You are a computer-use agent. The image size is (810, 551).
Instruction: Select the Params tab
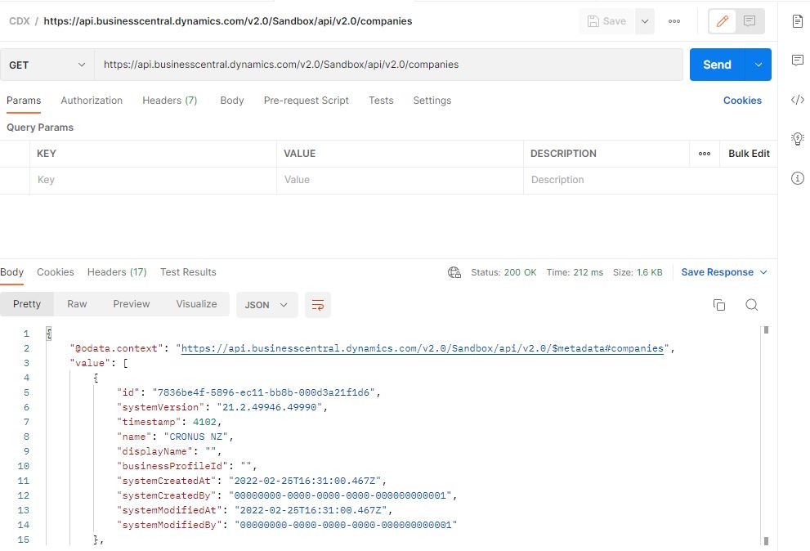(x=24, y=101)
